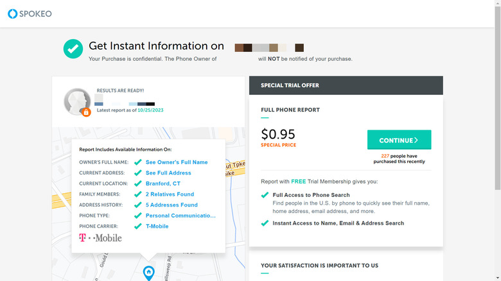Viewport: 501px width, 281px height.
Task: Click the Personal Communication phone type link
Action: click(180, 216)
